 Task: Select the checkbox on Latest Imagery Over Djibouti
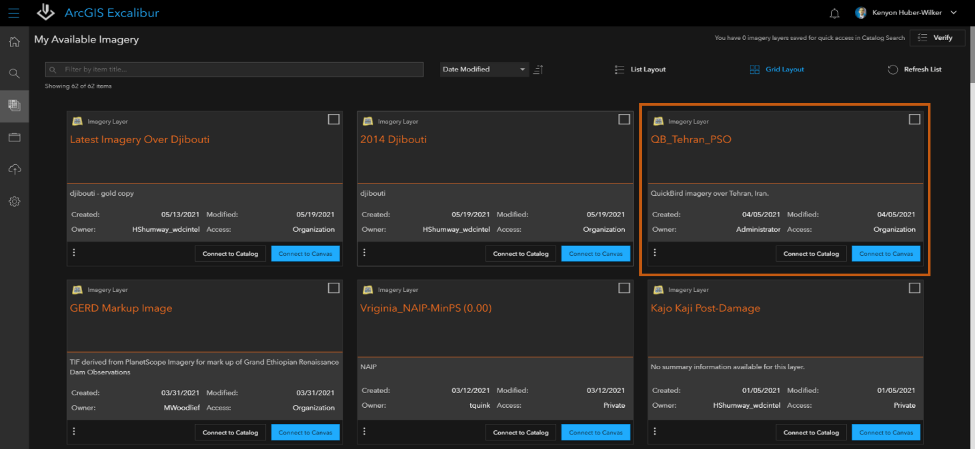(334, 119)
